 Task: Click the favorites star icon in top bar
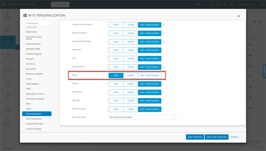click(x=224, y=4)
